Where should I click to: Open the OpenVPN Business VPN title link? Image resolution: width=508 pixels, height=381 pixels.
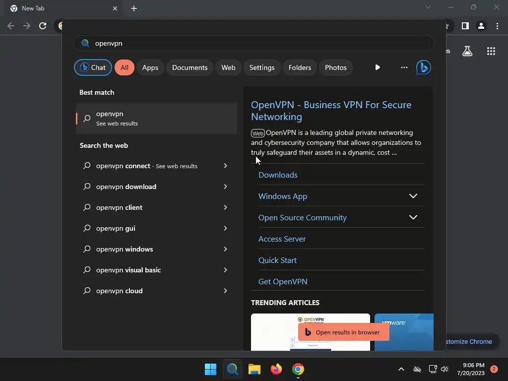(331, 111)
